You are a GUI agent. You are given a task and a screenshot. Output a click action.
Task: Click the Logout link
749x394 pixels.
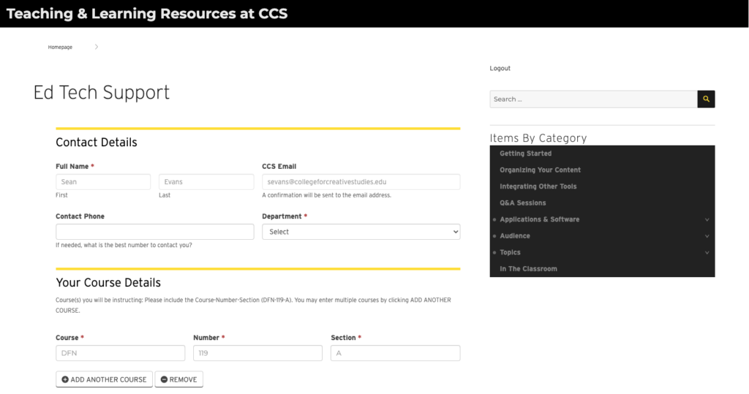(500, 69)
